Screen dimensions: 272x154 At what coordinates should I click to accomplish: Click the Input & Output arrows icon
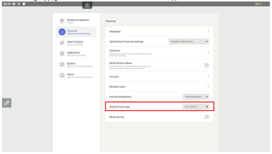(x=62, y=43)
